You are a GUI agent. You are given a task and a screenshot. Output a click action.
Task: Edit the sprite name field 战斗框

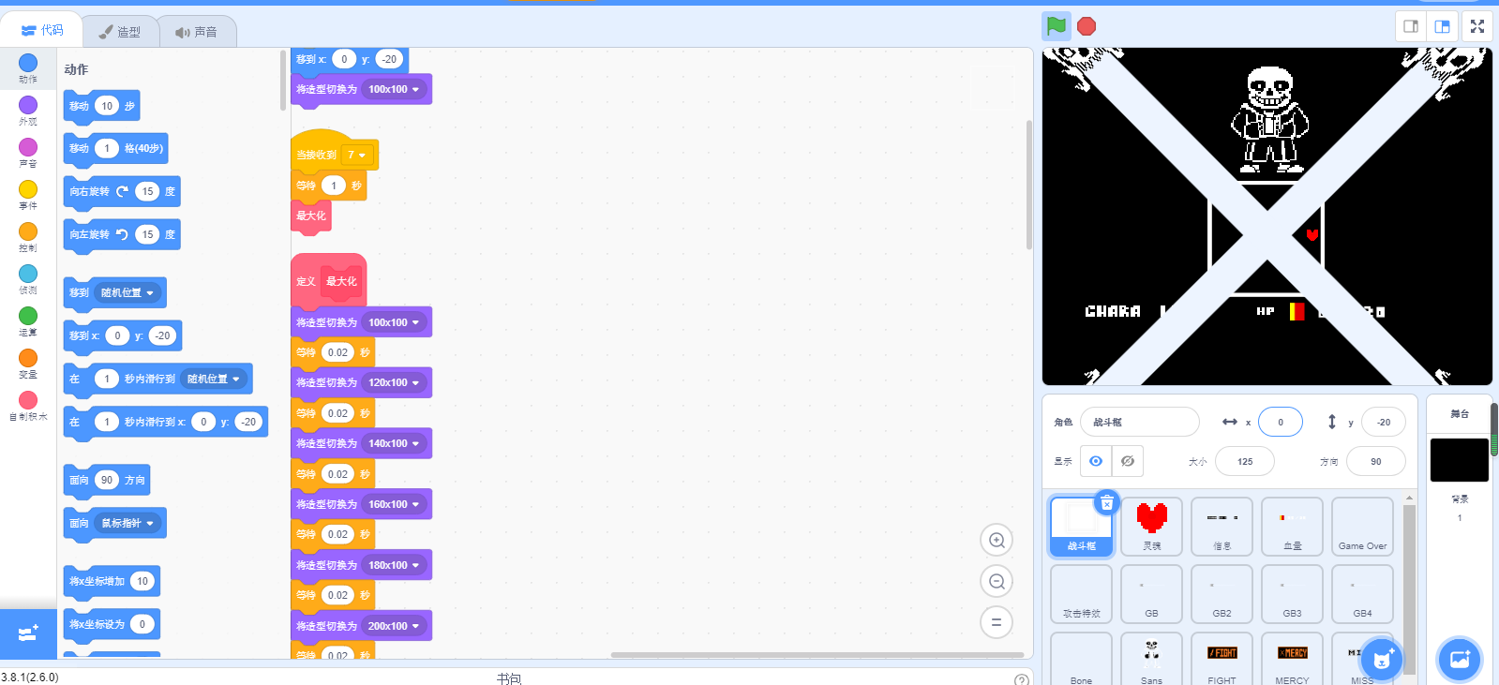tap(1139, 422)
